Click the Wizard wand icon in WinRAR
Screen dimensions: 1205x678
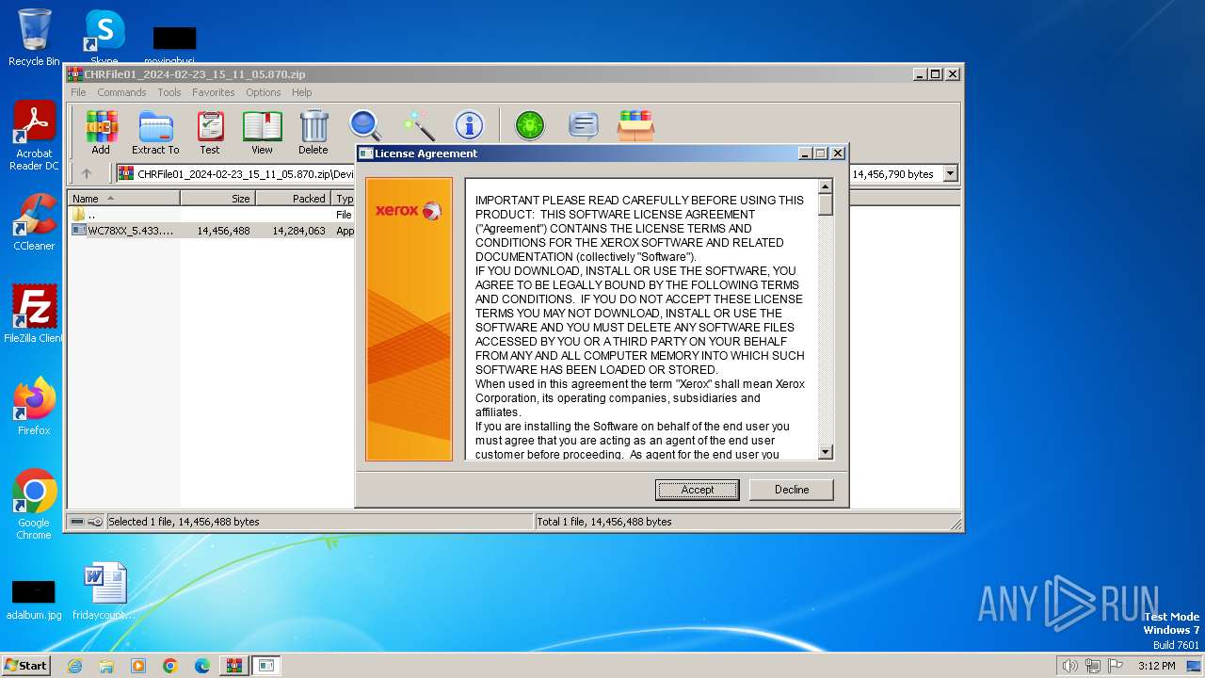click(418, 125)
